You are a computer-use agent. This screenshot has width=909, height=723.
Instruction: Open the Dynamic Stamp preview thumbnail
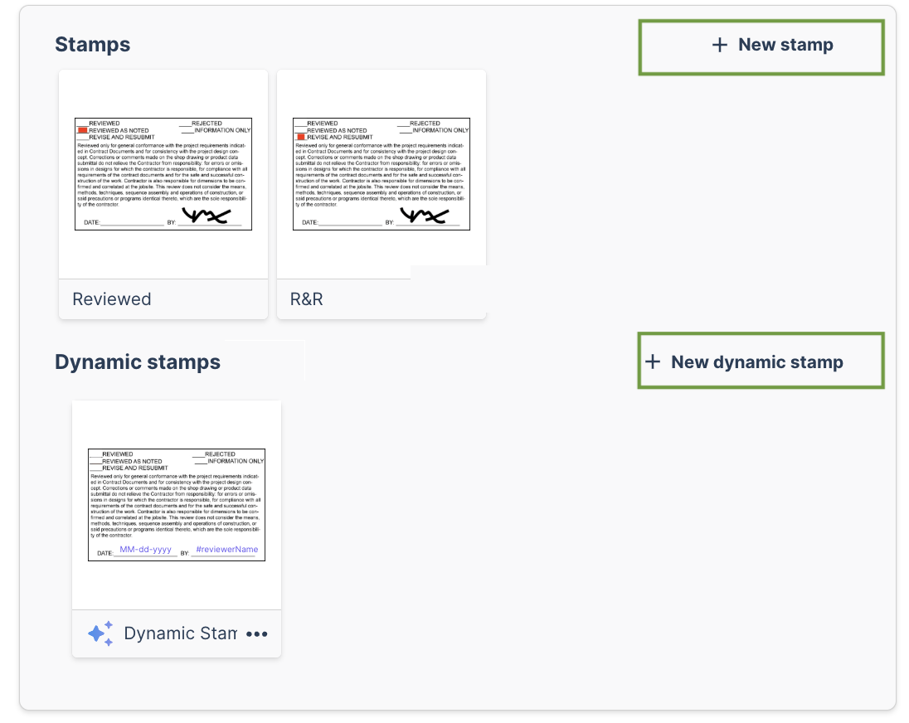tap(177, 505)
